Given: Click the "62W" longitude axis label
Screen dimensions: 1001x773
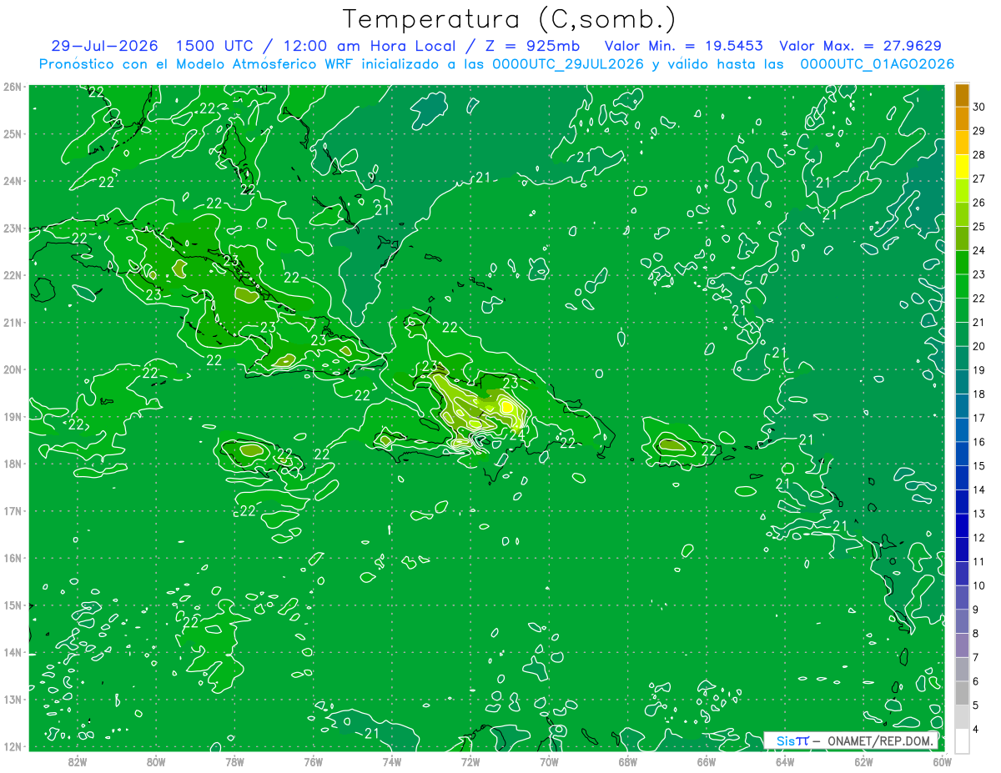Looking at the screenshot, I should coord(863,761).
